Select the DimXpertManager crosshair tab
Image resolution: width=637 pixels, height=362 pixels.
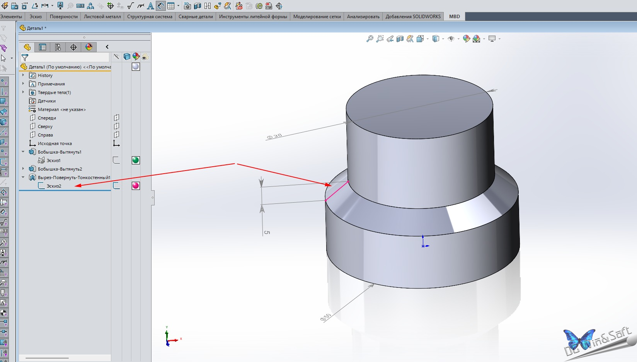pos(73,47)
